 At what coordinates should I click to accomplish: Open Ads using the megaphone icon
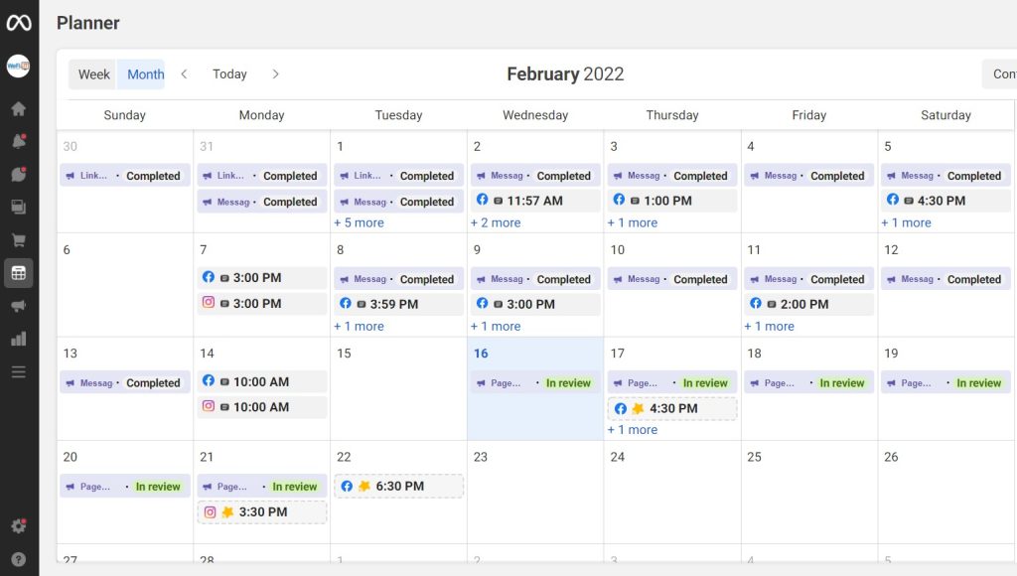[18, 306]
